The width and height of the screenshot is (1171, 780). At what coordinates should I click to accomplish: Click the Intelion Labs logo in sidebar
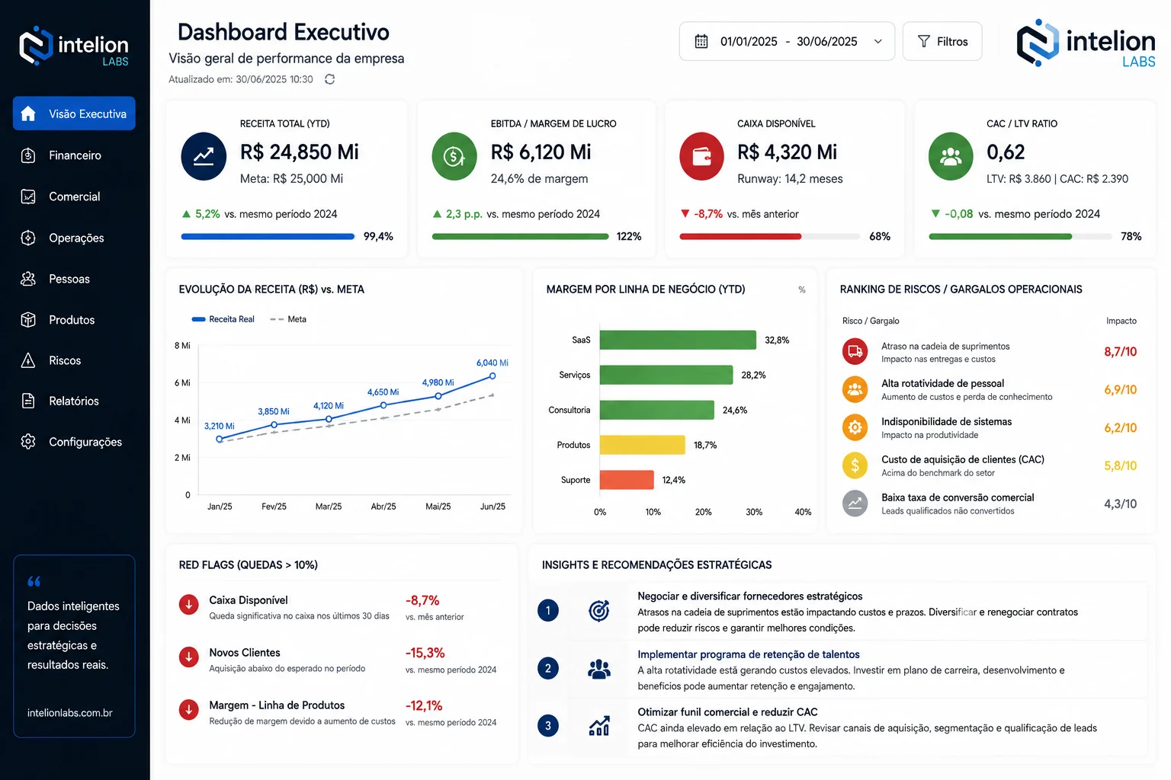point(74,46)
